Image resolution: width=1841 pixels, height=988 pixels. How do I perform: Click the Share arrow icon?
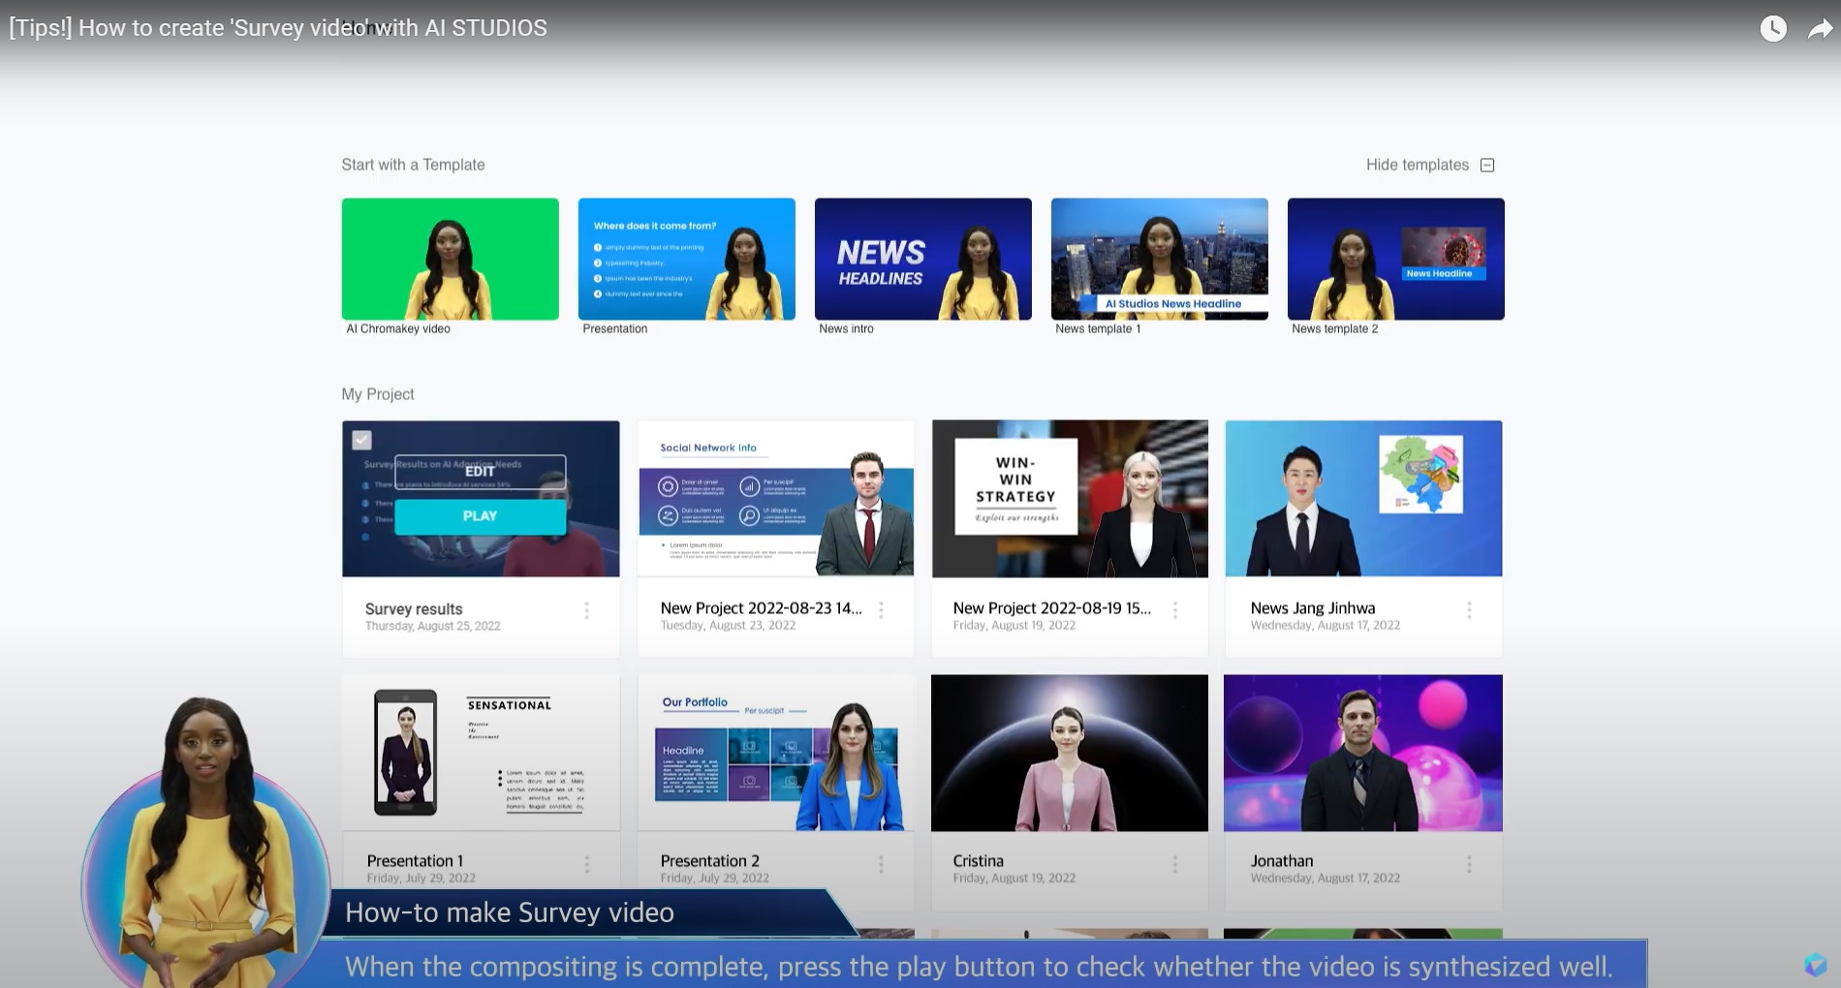coord(1821,29)
